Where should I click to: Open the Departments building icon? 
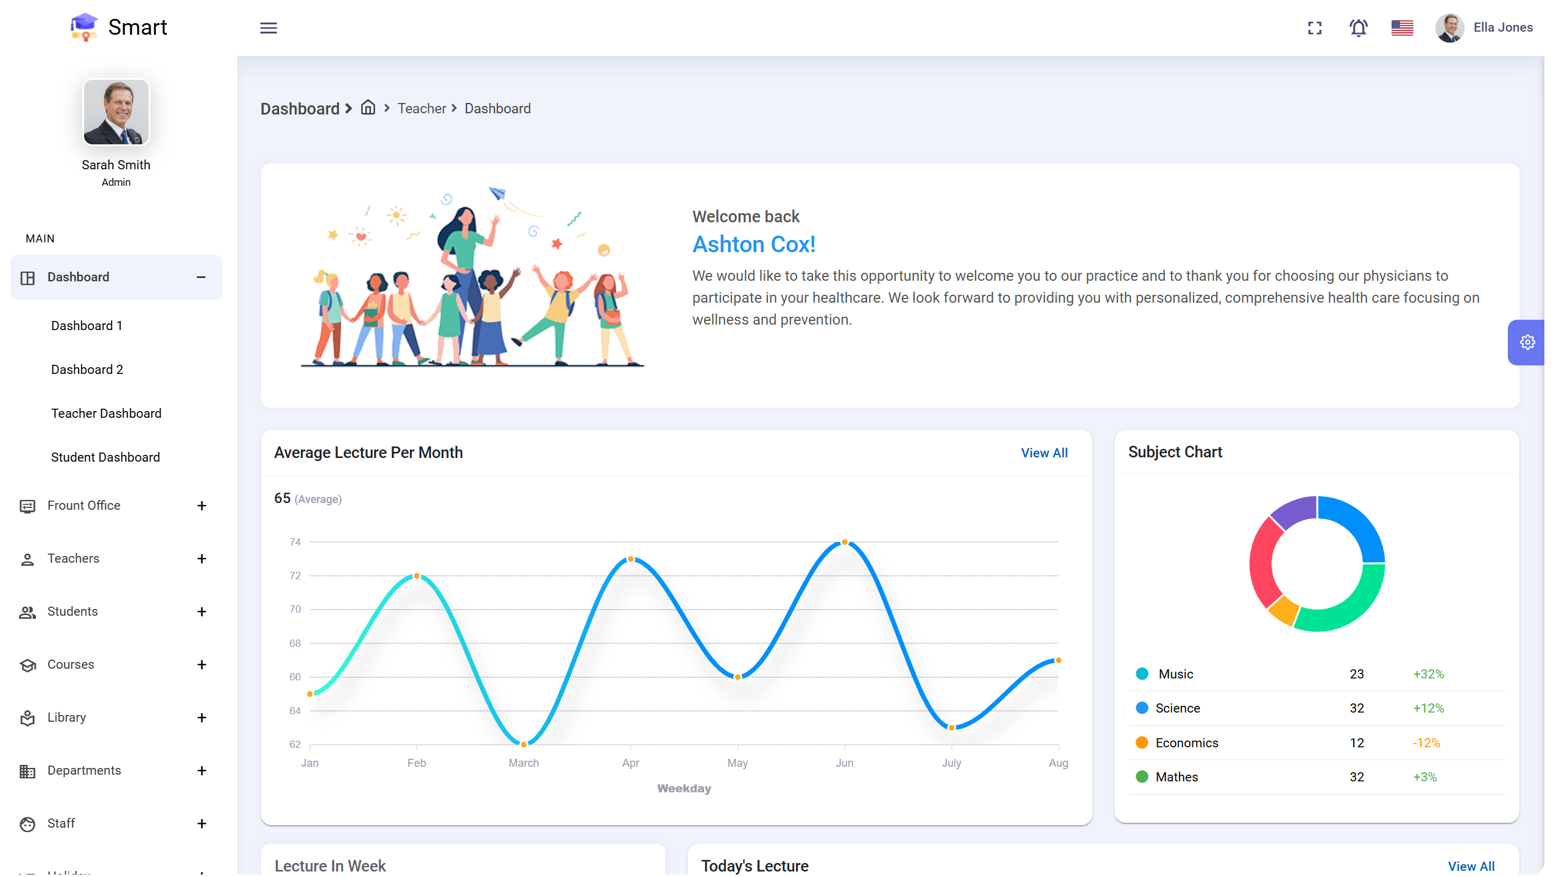27,770
